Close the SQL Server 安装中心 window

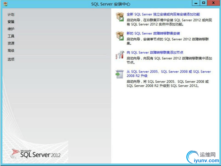coord(213,3)
